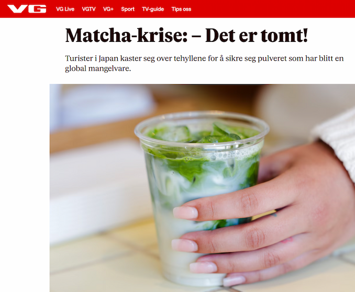Click the empty red header area after Tips oss
This screenshot has height=292, width=355.
272,9
